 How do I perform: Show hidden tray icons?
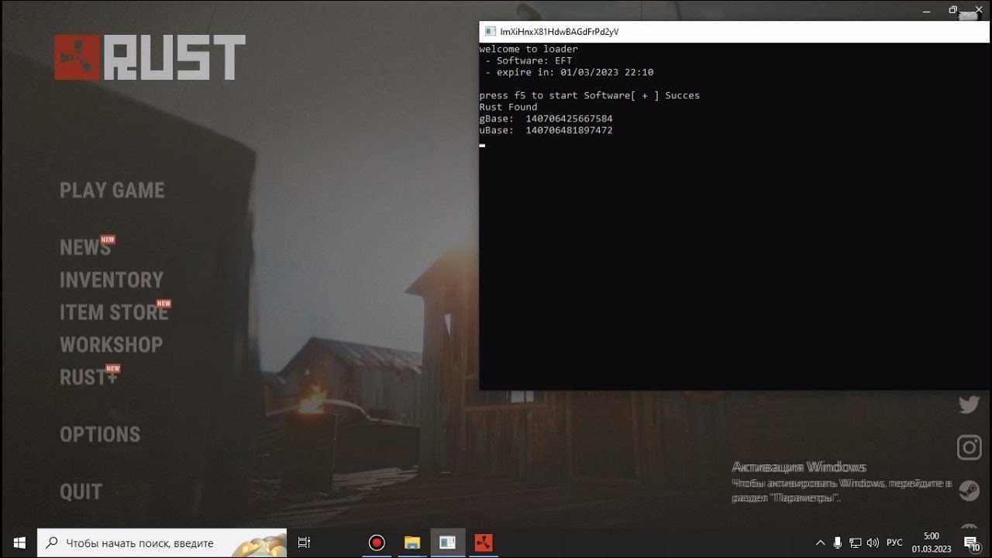[821, 542]
